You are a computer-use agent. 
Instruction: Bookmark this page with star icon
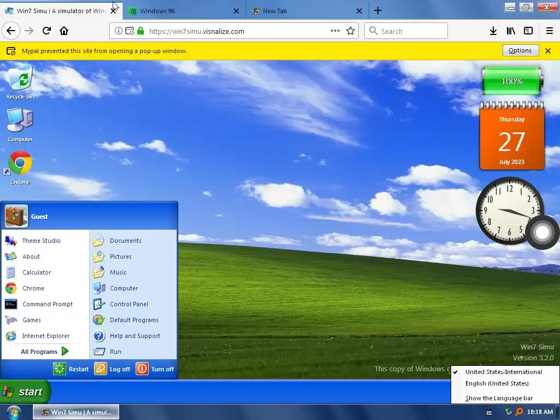click(351, 31)
